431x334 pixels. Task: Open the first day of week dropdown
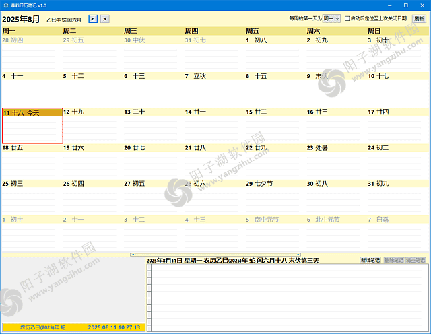(331, 18)
